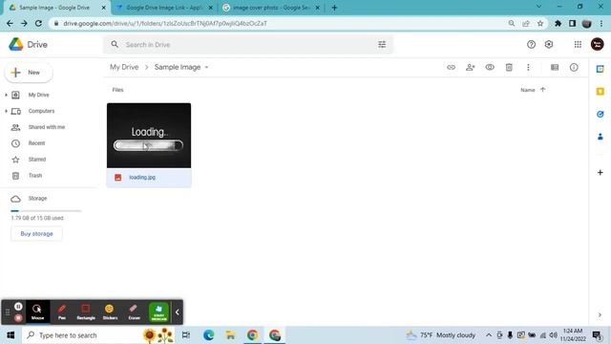Open More actions three-dot menu

tap(528, 67)
